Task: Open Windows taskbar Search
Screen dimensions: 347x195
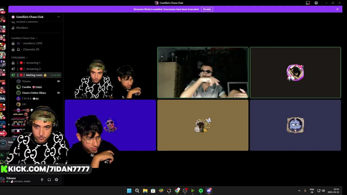Action: [x=137, y=191]
